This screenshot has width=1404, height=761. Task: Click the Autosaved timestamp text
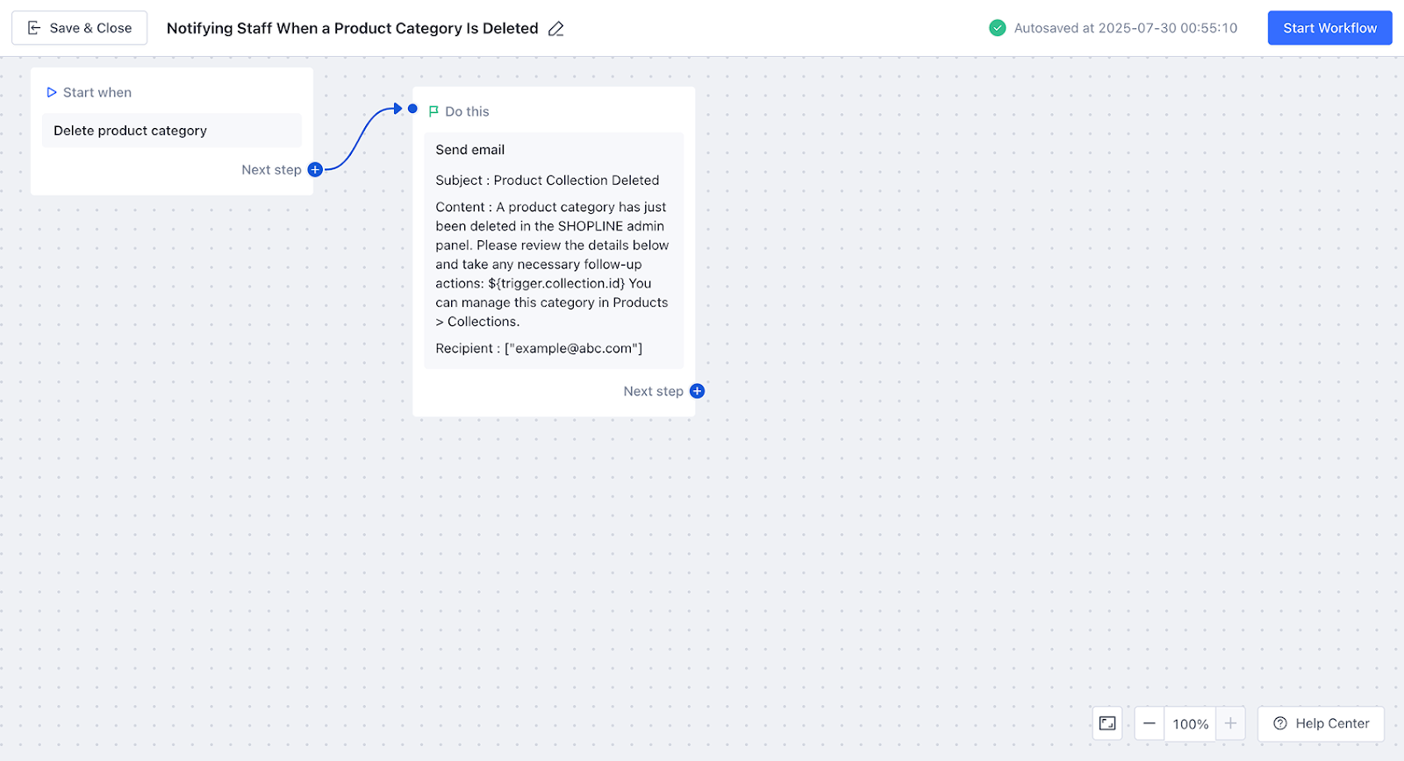pos(1125,28)
